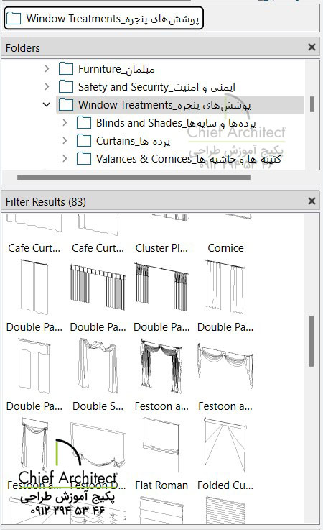Click the Filter Results vertical scrollbar thumb
This screenshot has height=530, width=323.
(x=312, y=341)
